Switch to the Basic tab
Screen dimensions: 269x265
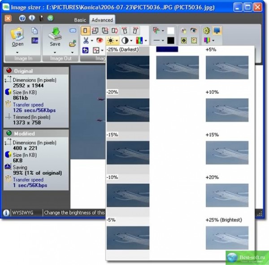click(x=80, y=20)
